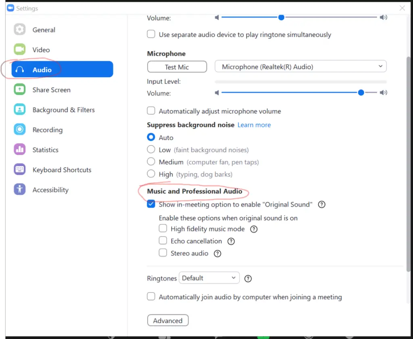Go to Accessibility settings tab

tap(62, 190)
